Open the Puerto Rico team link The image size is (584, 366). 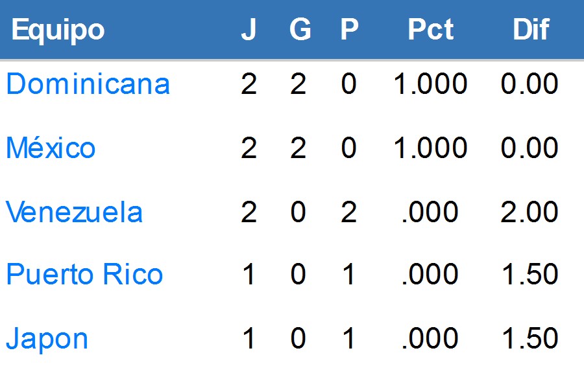coord(84,275)
